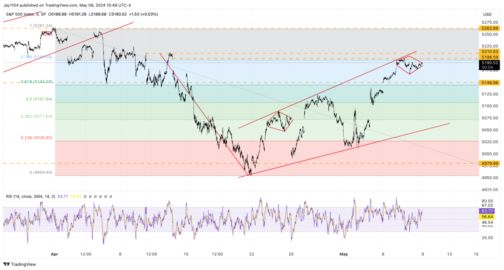Select the 5148.98 price level label
This screenshot has width=504, height=270.
coord(489,83)
